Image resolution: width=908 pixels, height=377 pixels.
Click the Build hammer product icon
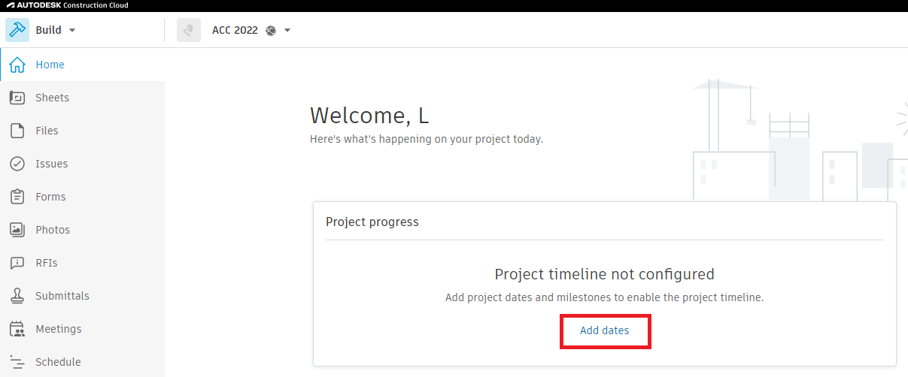click(17, 30)
